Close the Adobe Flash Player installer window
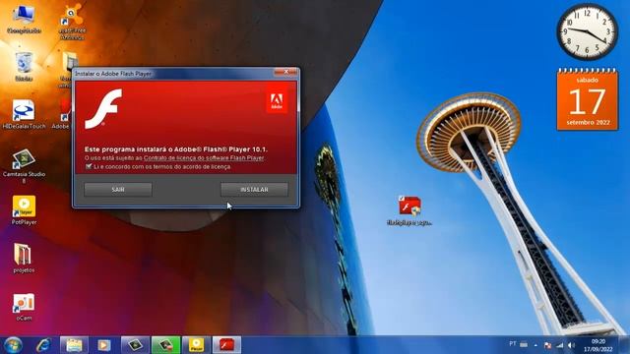Viewport: 630px width, 354px height. [x=286, y=72]
